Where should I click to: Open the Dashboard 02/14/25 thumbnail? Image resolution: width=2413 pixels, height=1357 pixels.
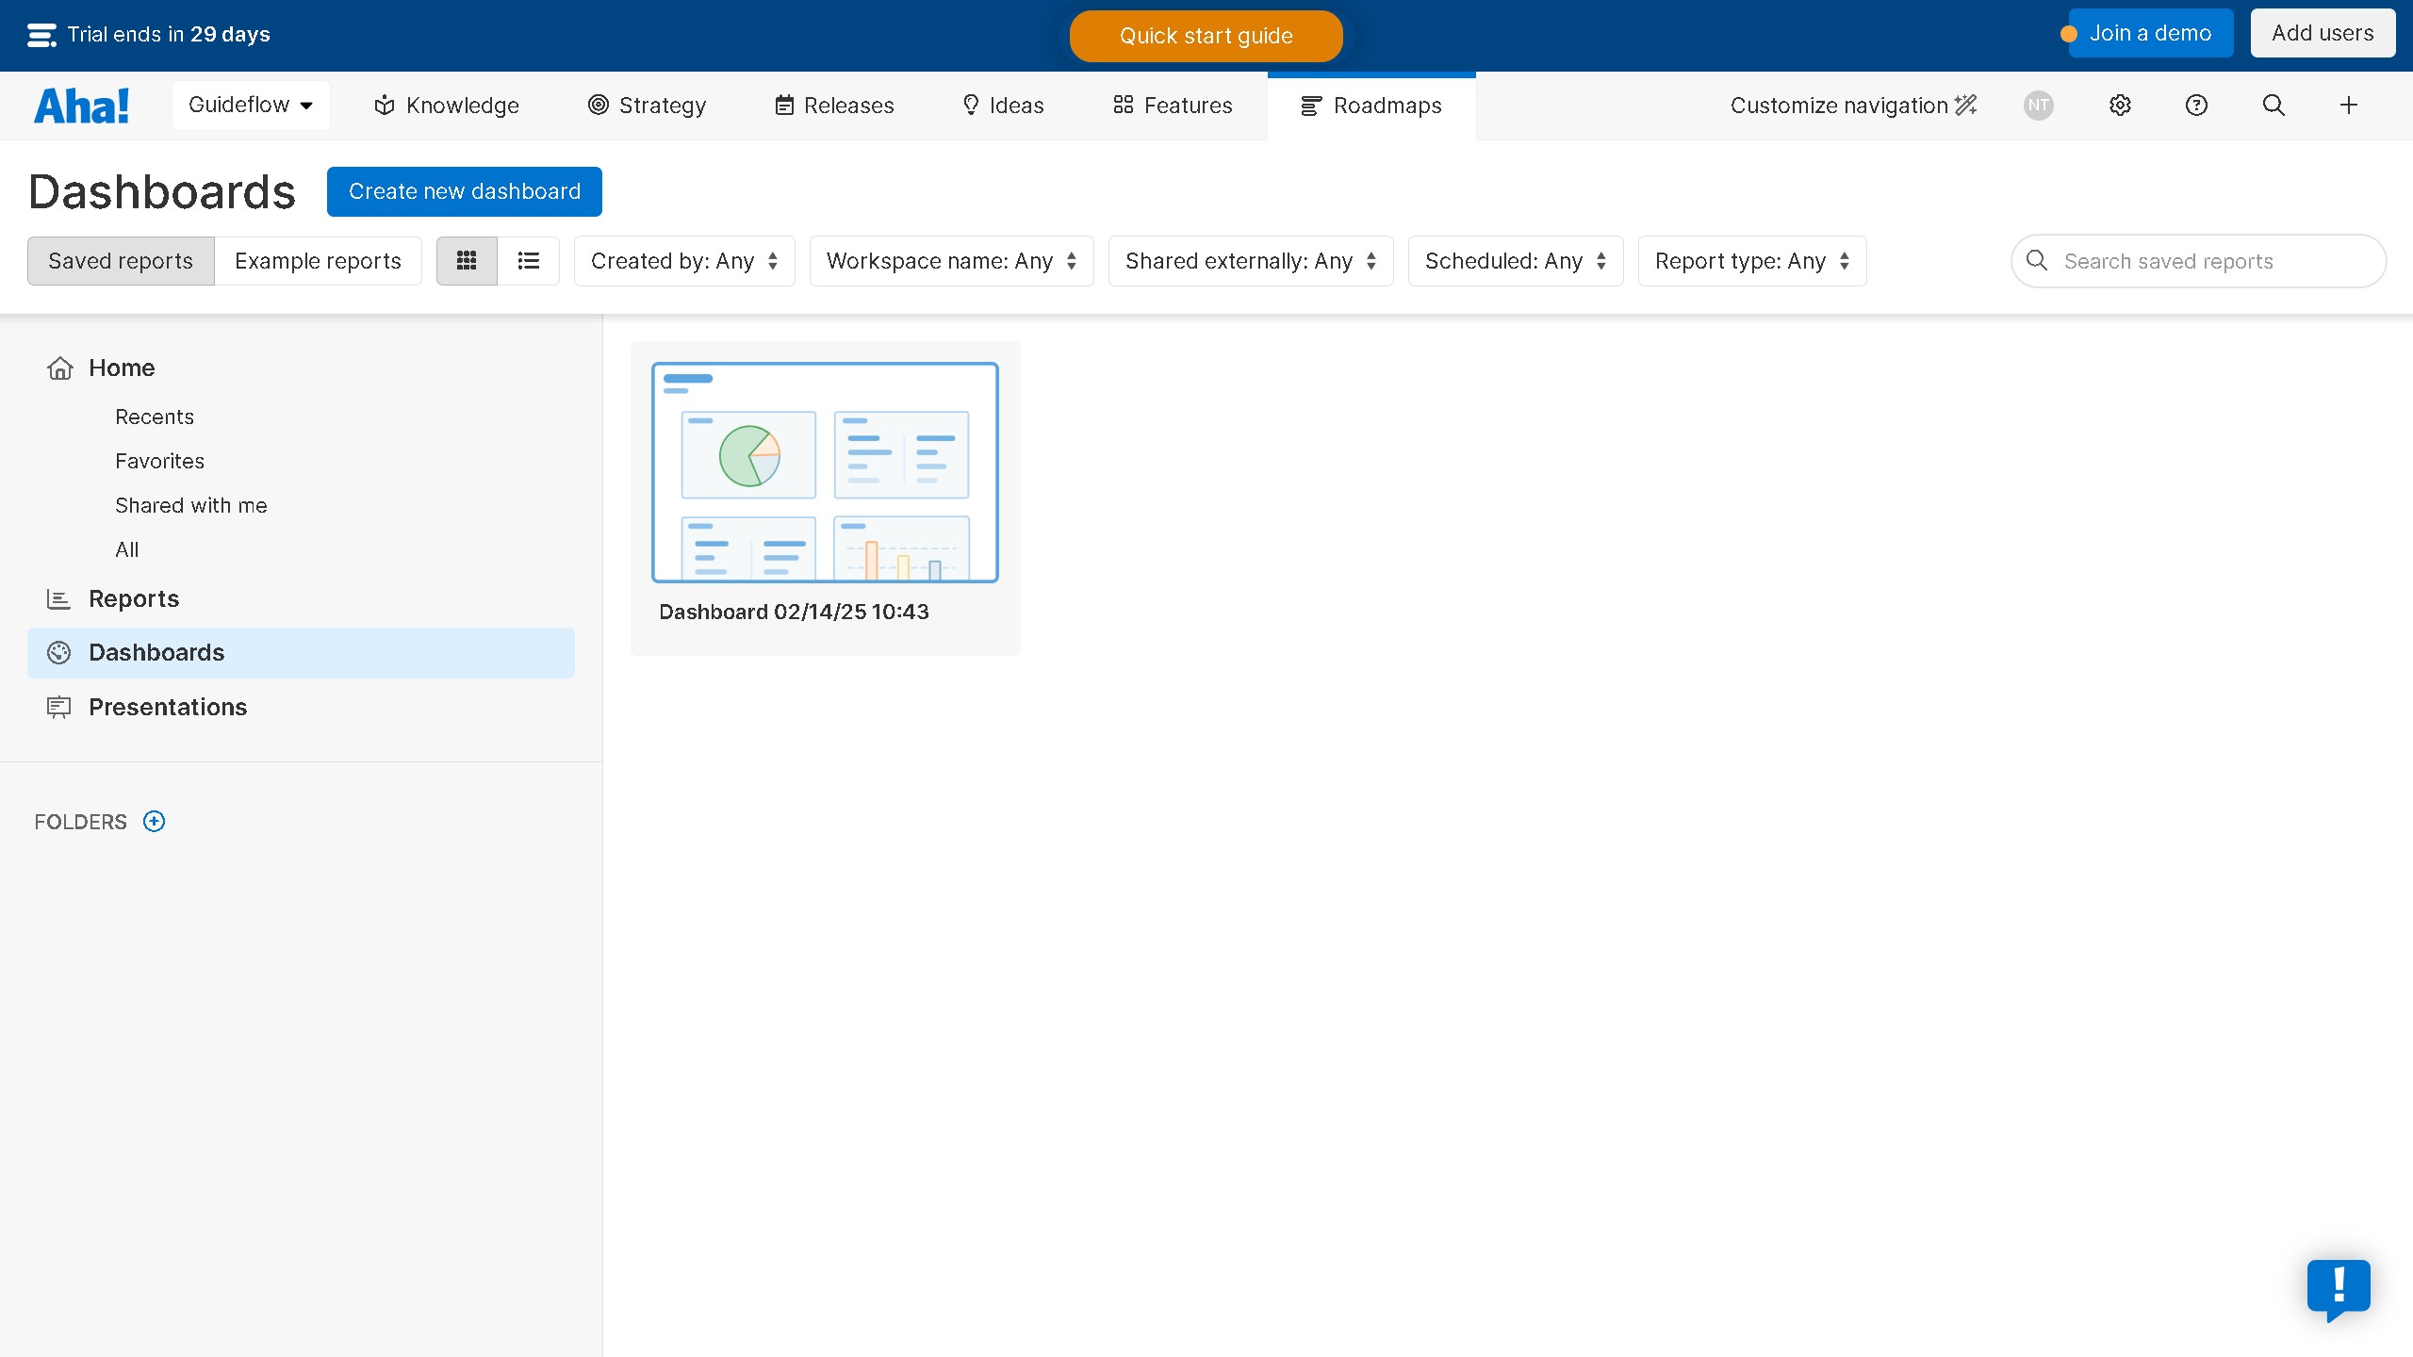825,473
